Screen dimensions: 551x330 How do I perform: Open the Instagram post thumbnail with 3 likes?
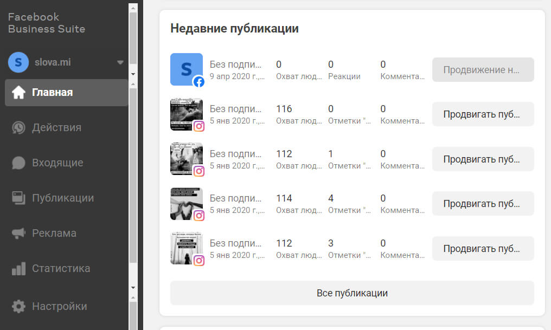click(x=186, y=249)
